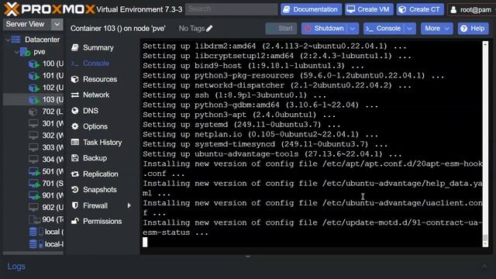Click the local-l storage icon
The image size is (496, 279).
click(x=36, y=244)
